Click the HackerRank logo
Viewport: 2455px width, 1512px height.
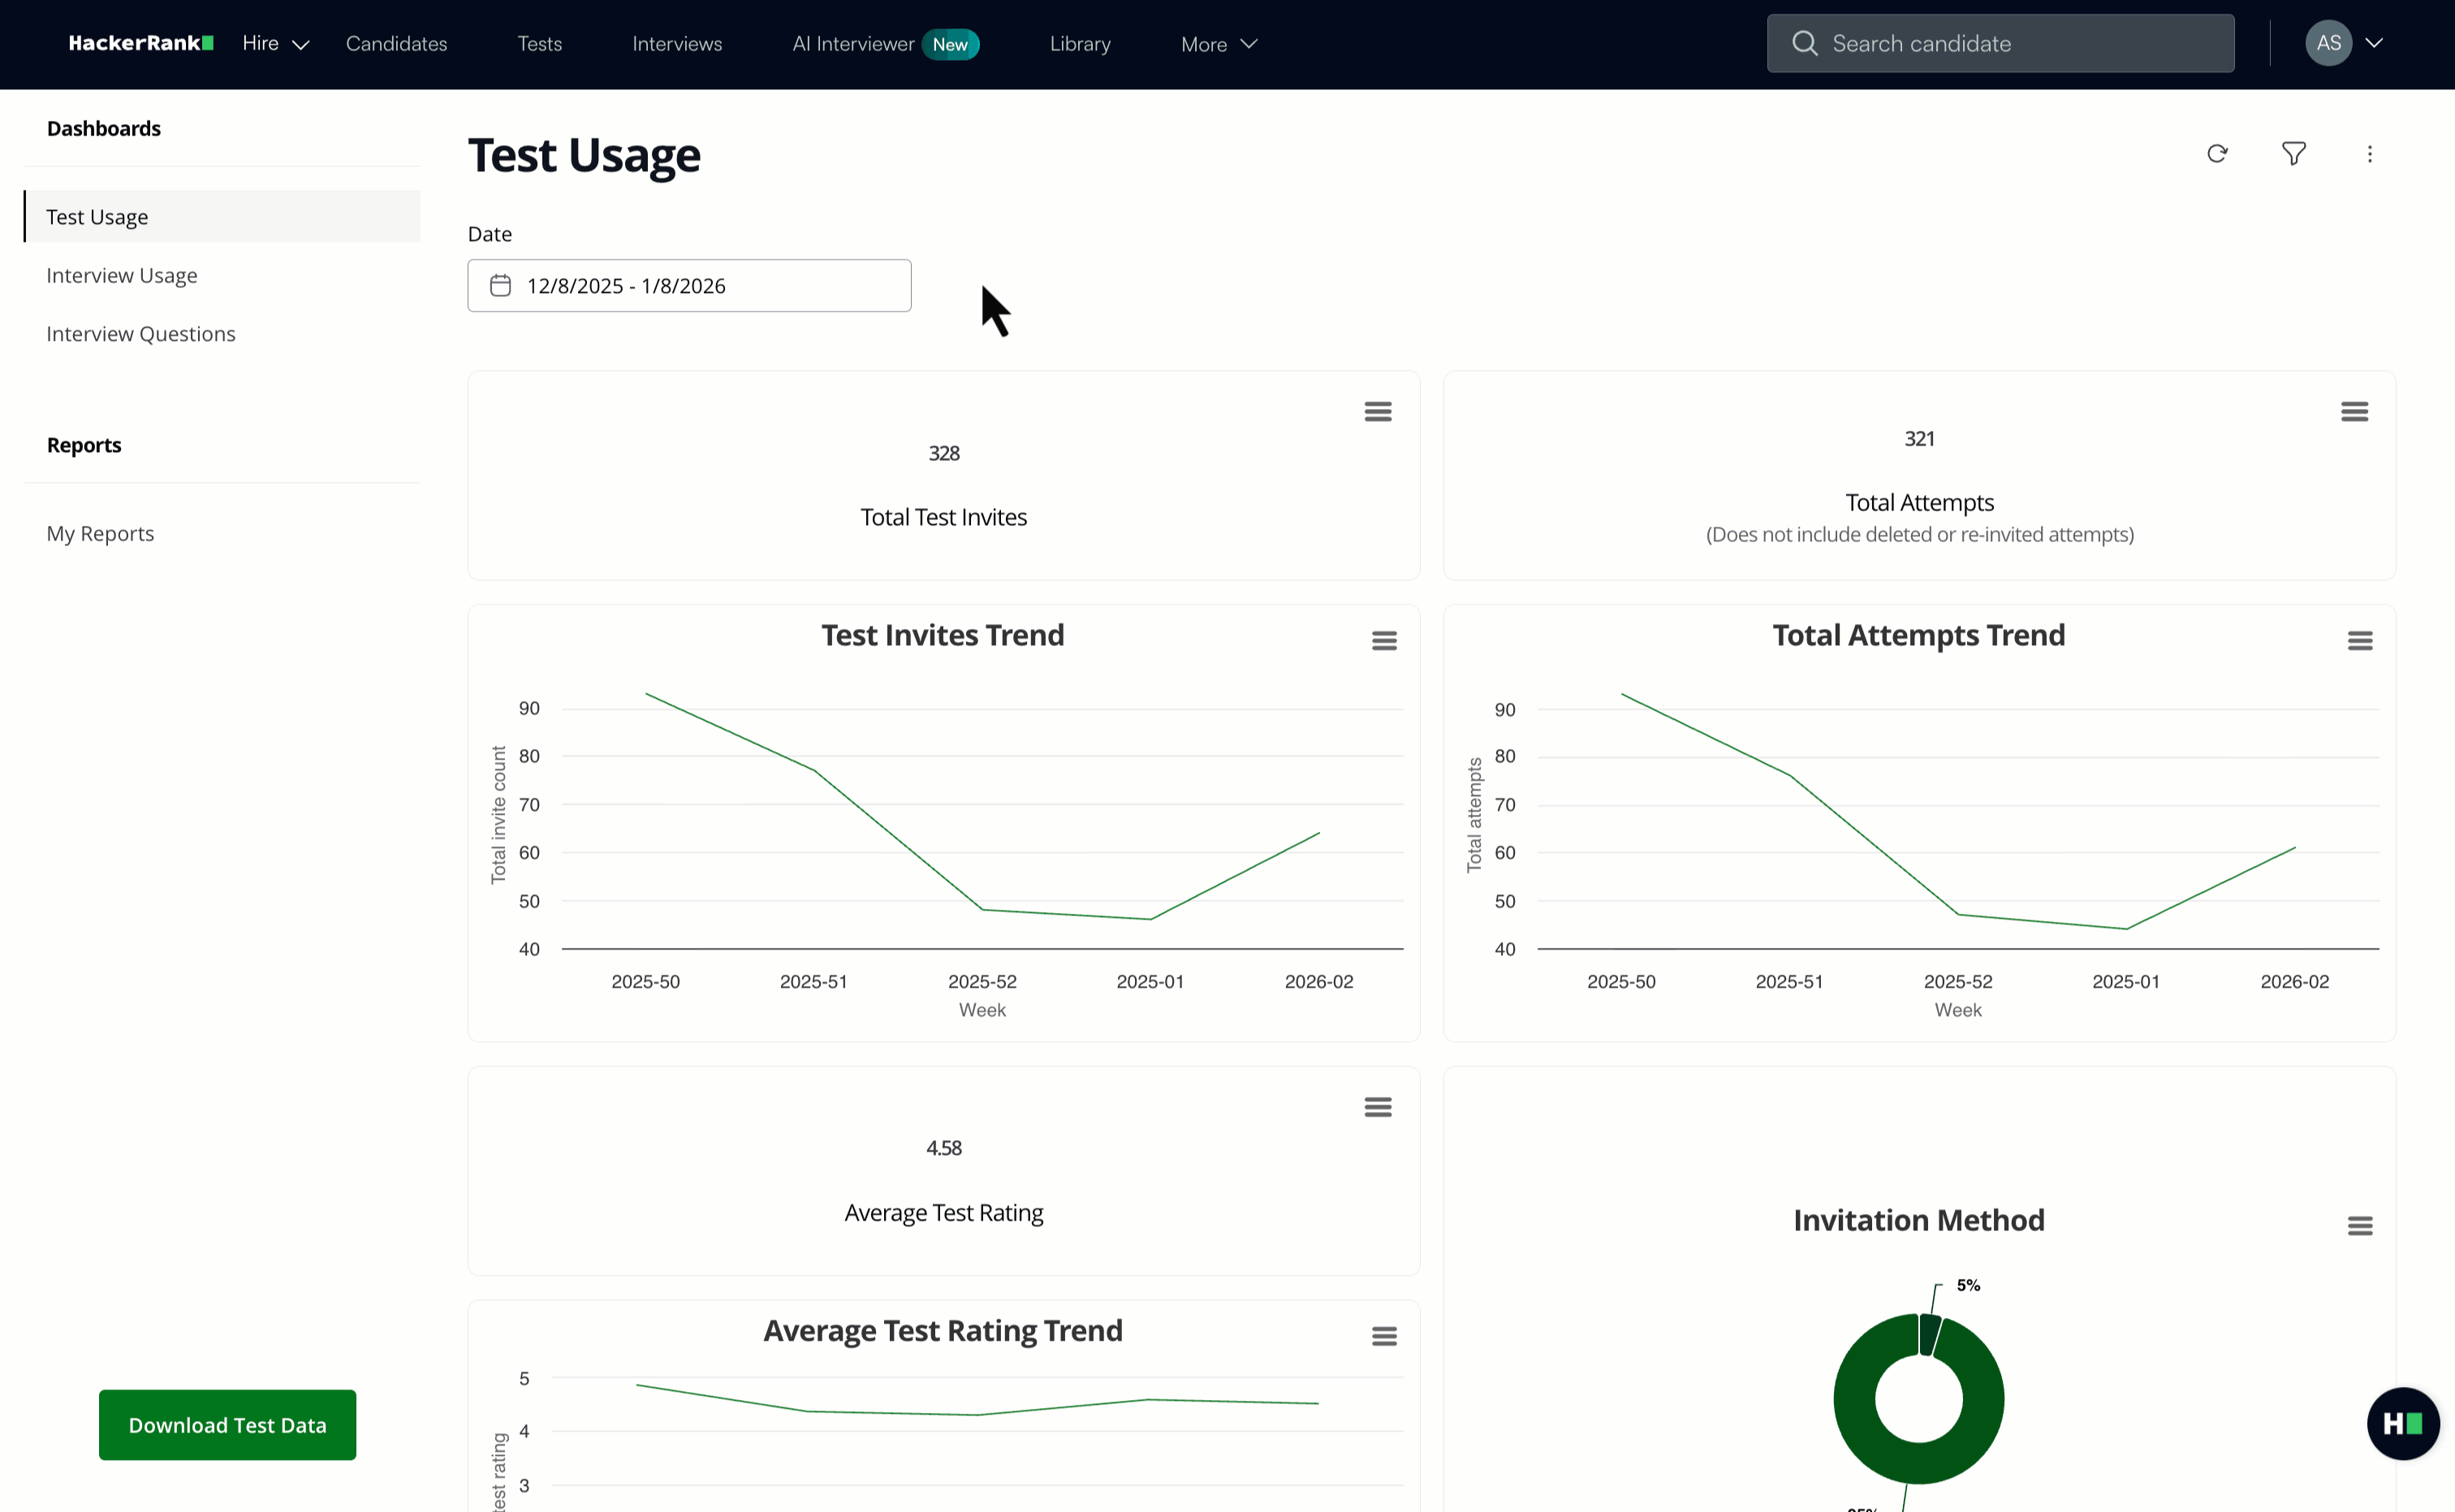[140, 43]
